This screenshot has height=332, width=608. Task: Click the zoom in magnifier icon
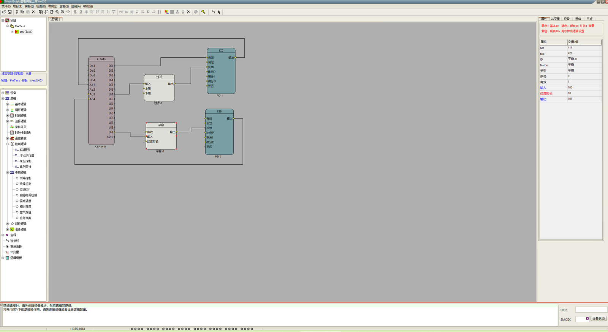pyautogui.click(x=57, y=12)
